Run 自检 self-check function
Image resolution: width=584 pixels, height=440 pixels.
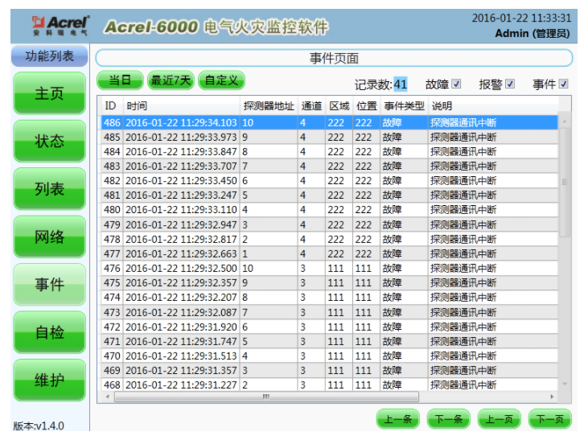(x=49, y=332)
